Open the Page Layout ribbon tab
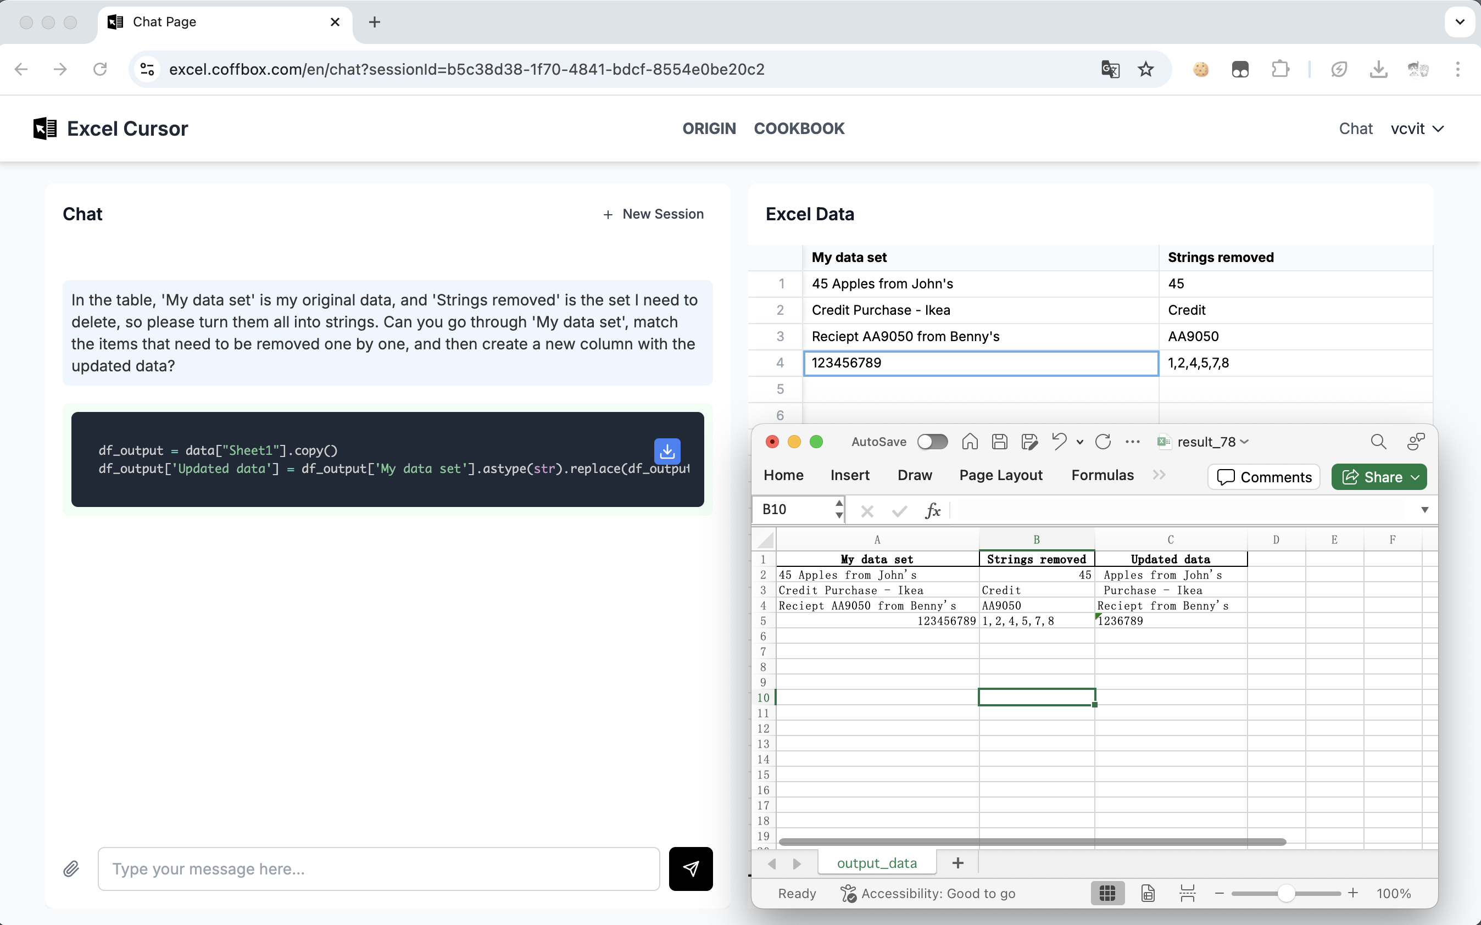 [x=1000, y=475]
